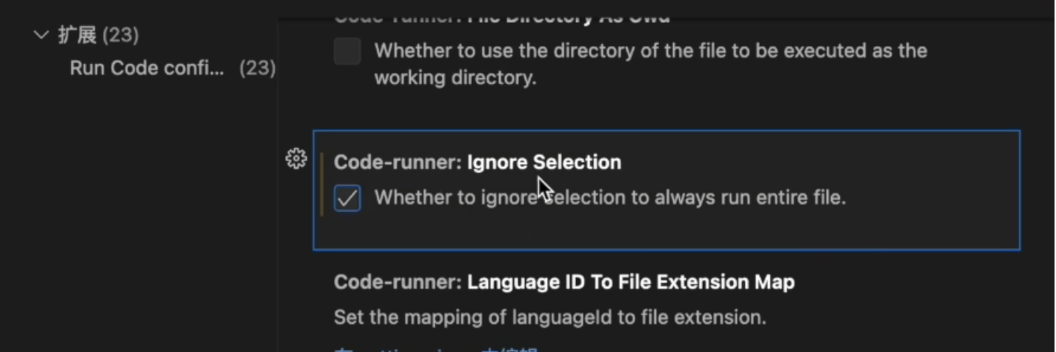Click the "working directory" description text

tap(455, 78)
